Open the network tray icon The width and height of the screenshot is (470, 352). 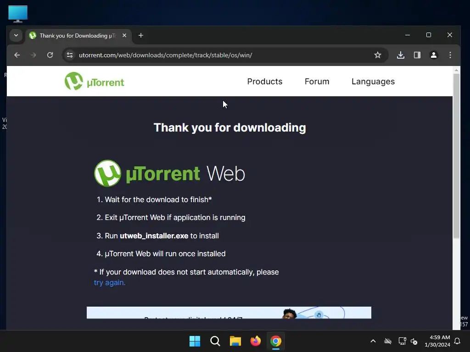point(402,341)
